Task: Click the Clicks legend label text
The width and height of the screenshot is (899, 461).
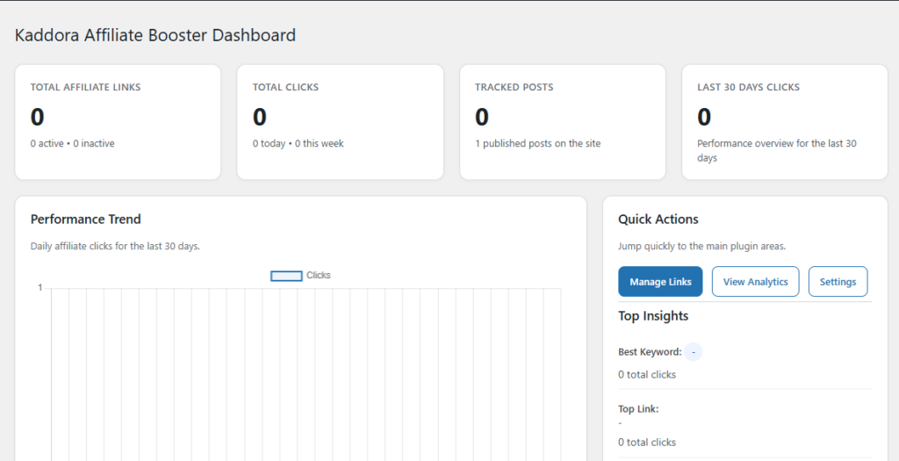Action: coord(319,276)
